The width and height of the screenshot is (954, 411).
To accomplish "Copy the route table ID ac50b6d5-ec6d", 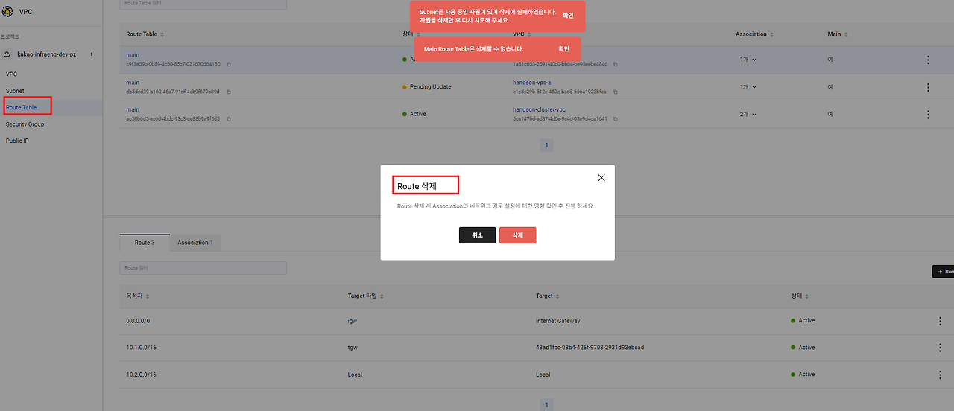I will [x=228, y=118].
